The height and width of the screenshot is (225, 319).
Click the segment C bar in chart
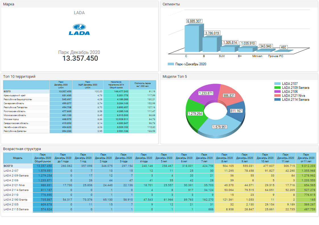pos(191,39)
